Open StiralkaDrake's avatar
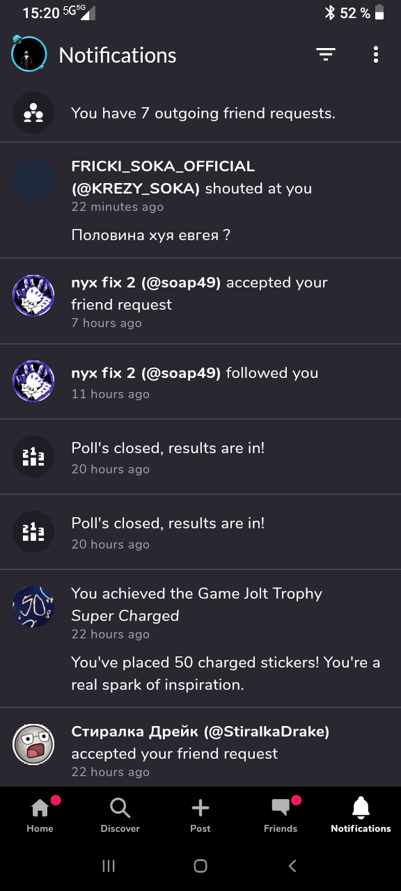The width and height of the screenshot is (401, 891). [33, 744]
